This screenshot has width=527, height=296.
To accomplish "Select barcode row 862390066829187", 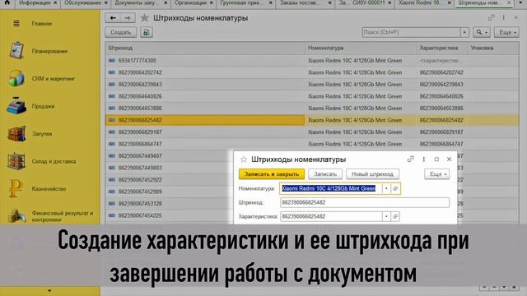I will click(312, 132).
